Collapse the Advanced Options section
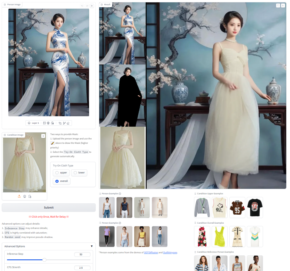The height and width of the screenshot is (271, 290). [x=92, y=246]
